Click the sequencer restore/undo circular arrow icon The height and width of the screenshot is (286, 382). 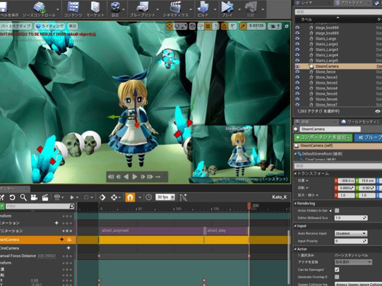click(x=12, y=198)
